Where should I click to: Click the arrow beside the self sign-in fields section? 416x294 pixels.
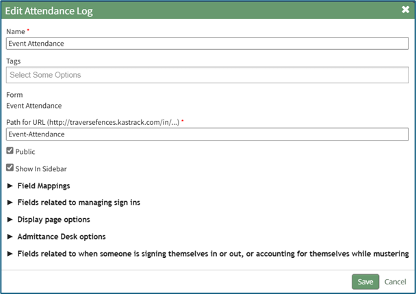[x=10, y=254]
